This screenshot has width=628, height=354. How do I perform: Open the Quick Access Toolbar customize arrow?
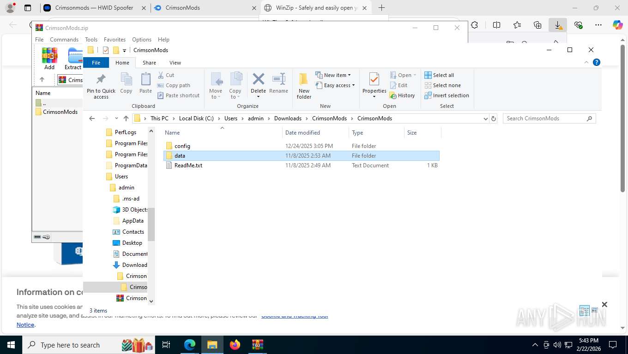pos(124,50)
